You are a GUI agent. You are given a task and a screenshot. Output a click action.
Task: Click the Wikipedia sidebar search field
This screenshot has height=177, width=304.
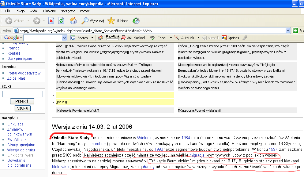coord(22,94)
